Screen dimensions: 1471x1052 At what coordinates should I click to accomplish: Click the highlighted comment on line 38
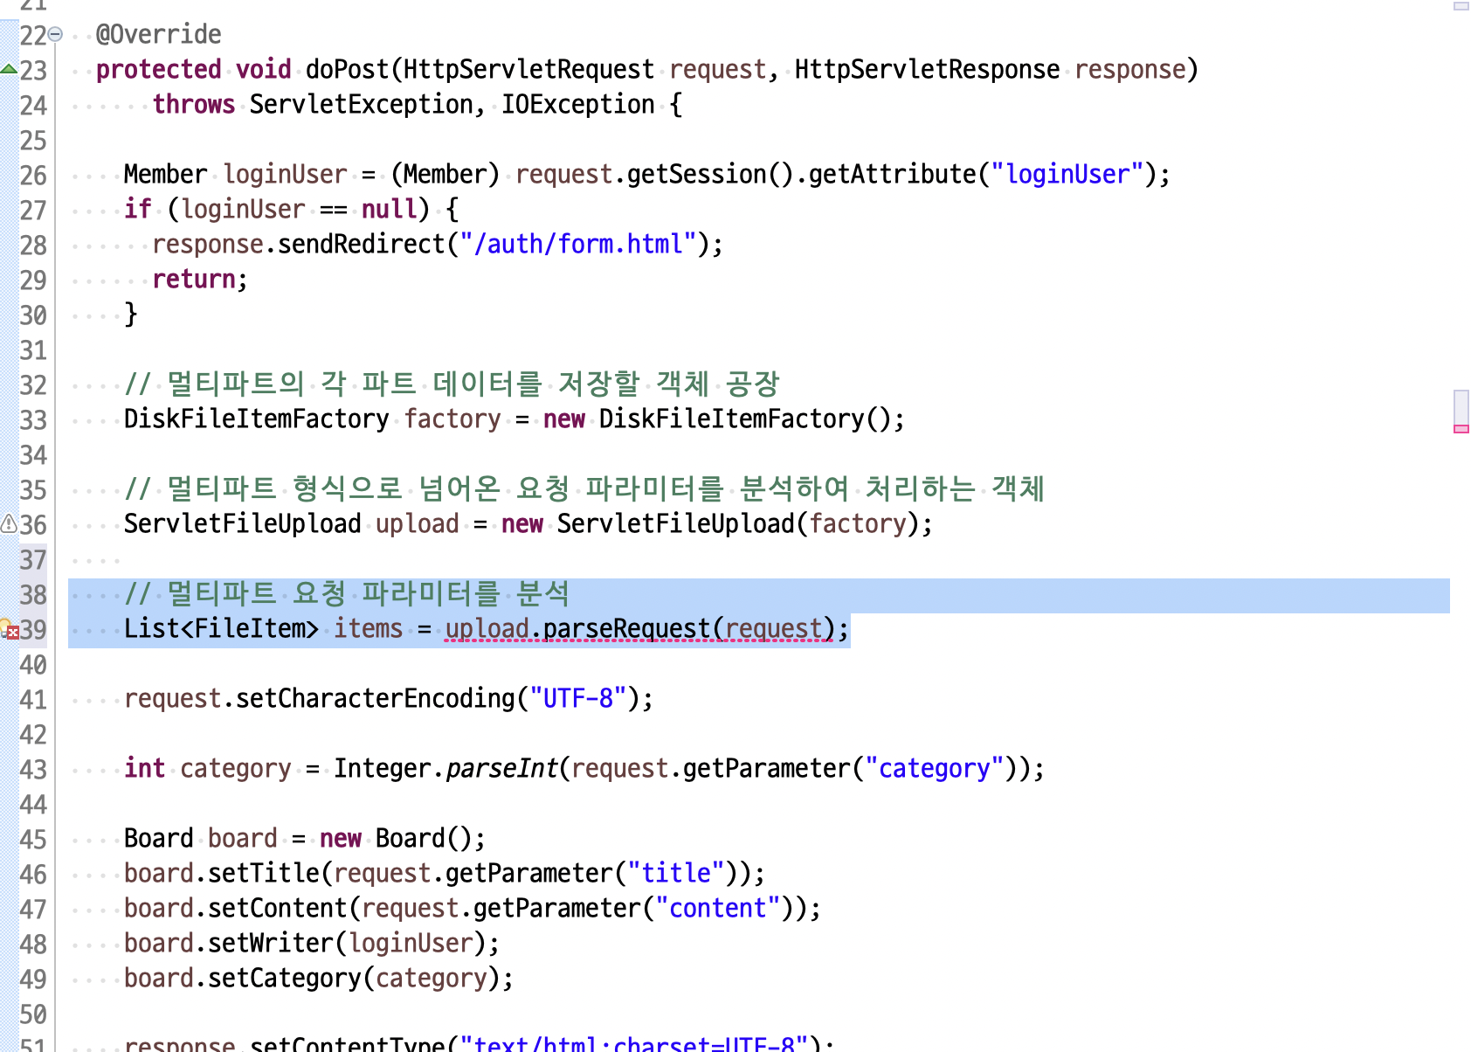[347, 593]
